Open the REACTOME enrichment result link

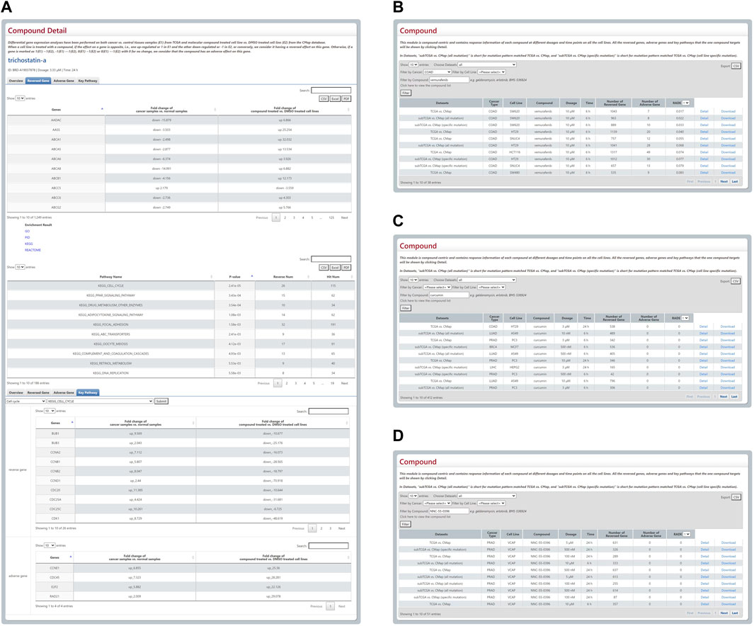(33, 250)
